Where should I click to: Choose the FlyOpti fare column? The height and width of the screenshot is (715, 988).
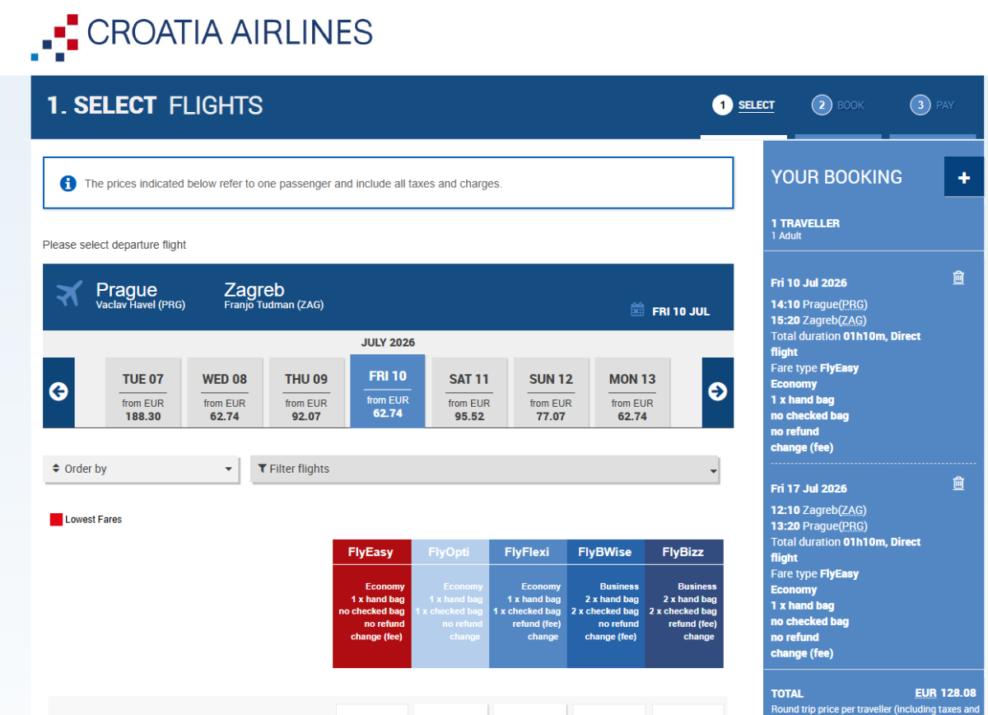click(449, 552)
